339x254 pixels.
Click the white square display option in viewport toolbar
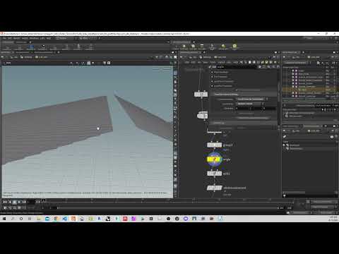tap(109, 63)
